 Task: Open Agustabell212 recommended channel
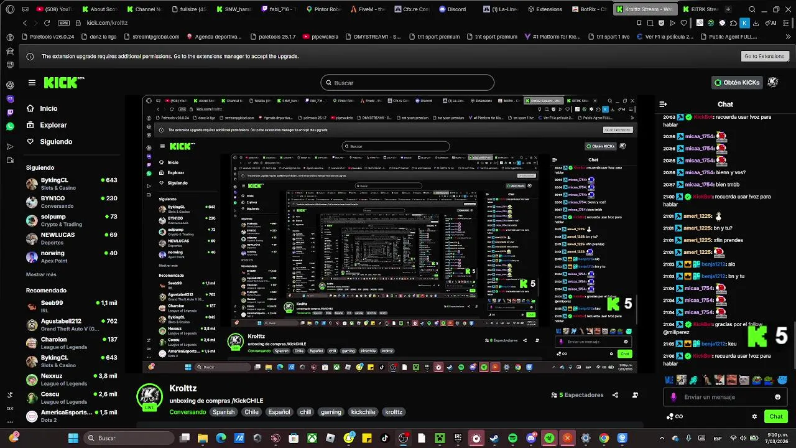point(72,325)
